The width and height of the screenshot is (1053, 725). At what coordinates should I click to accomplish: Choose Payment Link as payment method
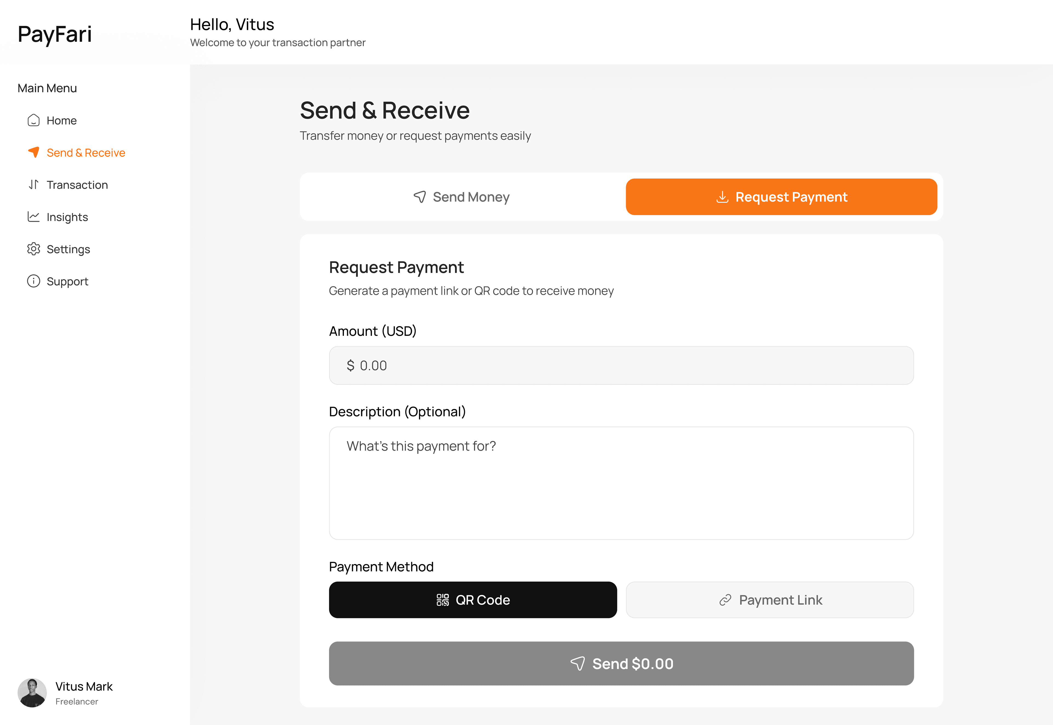point(770,600)
